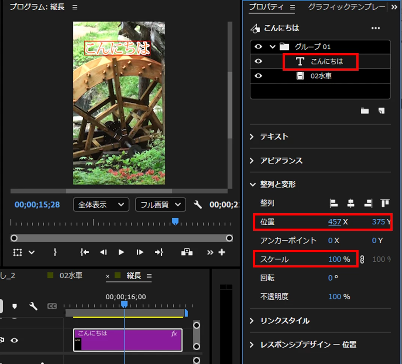Open the Program monitor panel menu icon

(x=75, y=7)
